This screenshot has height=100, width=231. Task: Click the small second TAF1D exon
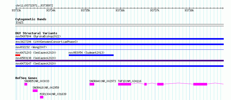coord(145,84)
